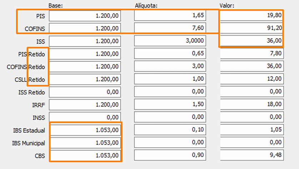Click the COFINS Base field
This screenshot has height=169, width=299.
pos(85,28)
